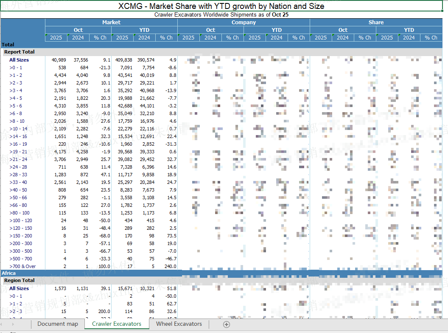Screen dimensions: 448x333
Task: Select the Crawler Excavators sheet tab
Action: click(117, 324)
